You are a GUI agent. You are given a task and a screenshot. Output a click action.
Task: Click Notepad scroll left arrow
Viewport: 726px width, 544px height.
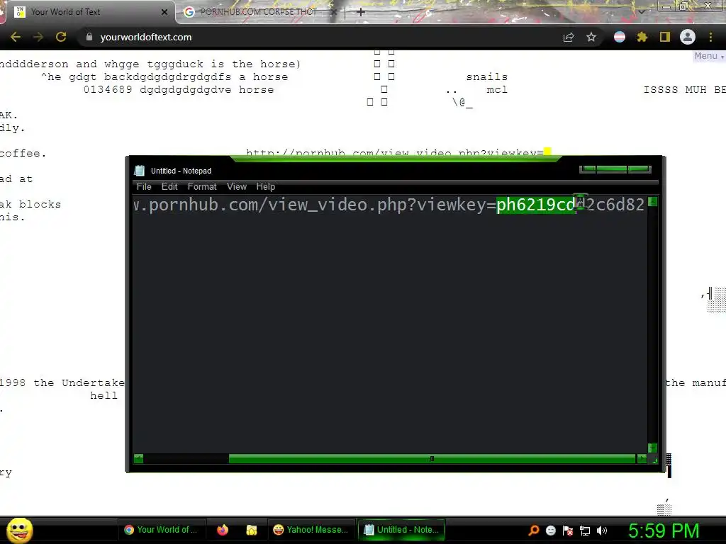(138, 458)
